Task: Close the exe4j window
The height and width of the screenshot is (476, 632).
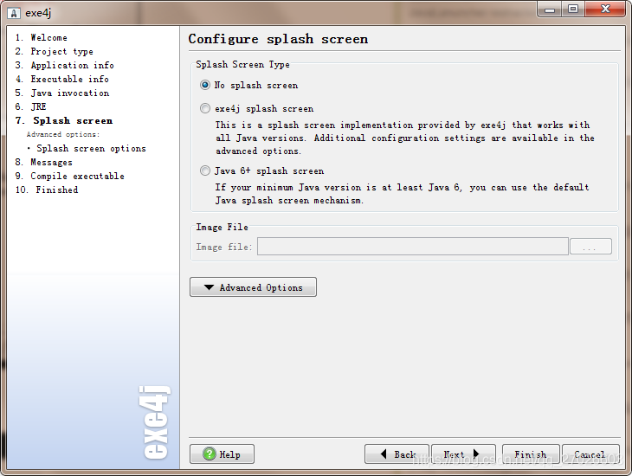Action: [x=605, y=10]
